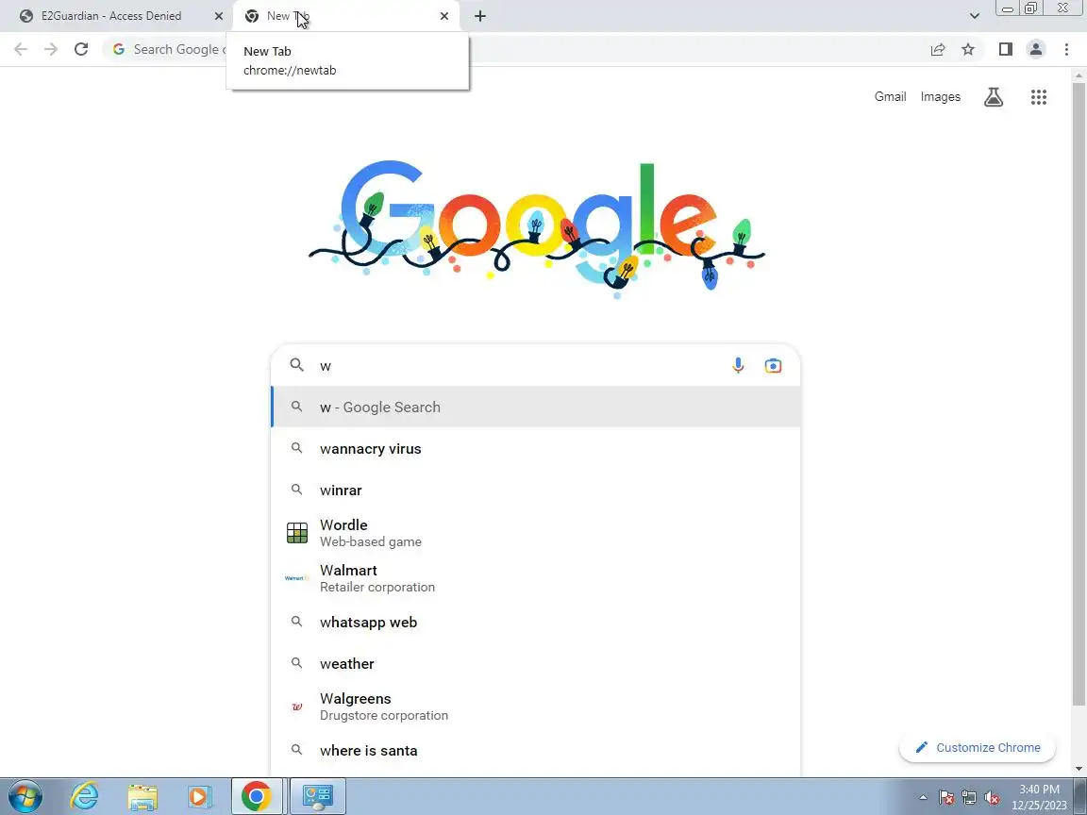The width and height of the screenshot is (1087, 815).
Task: Click the share page icon in address bar
Action: click(x=938, y=49)
